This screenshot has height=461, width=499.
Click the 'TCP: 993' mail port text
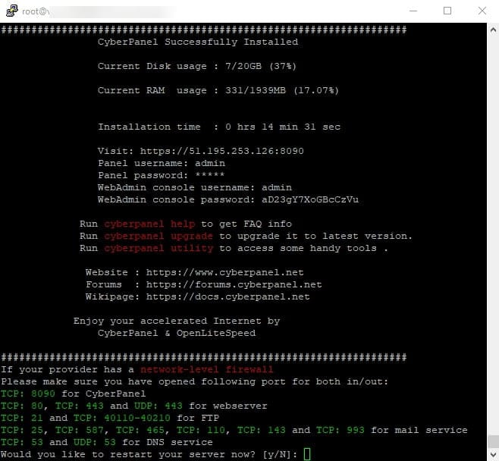point(341,430)
